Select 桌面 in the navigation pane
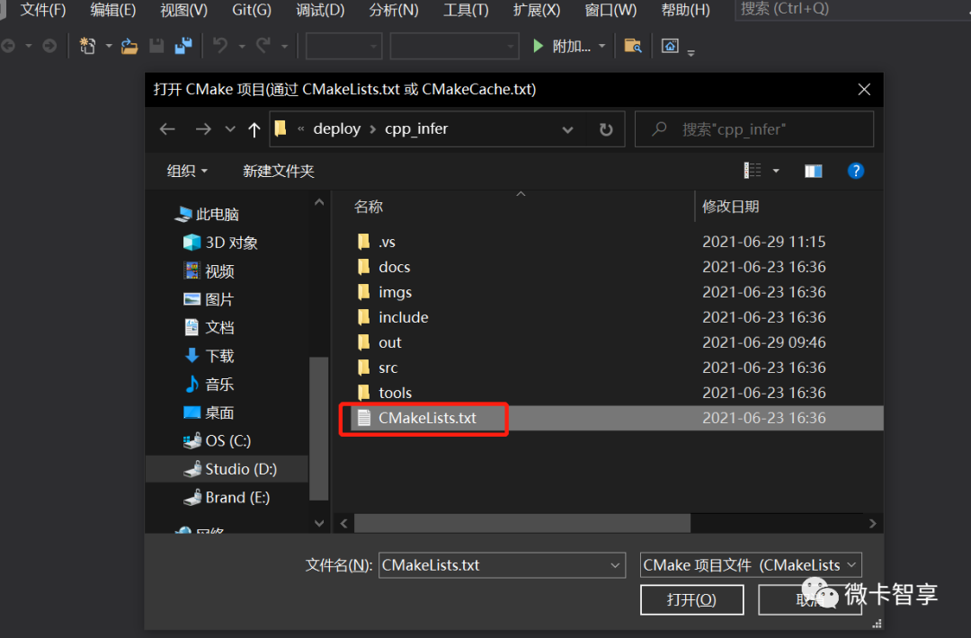The image size is (971, 638). coord(209,412)
